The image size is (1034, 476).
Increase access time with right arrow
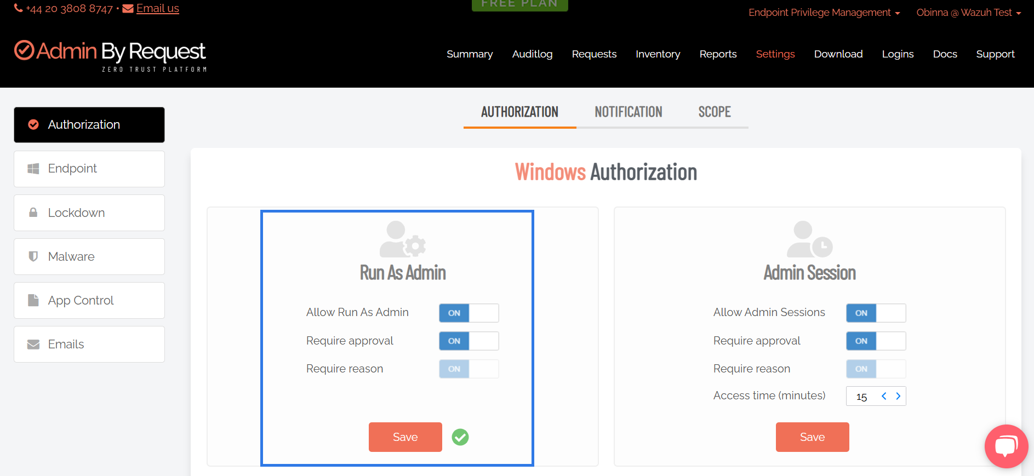(898, 396)
